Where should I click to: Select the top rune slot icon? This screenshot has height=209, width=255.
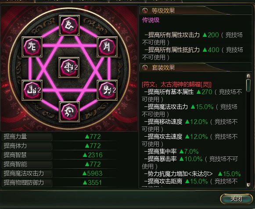69,25
